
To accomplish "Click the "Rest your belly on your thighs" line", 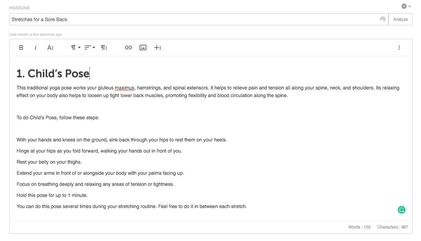I will pyautogui.click(x=49, y=162).
